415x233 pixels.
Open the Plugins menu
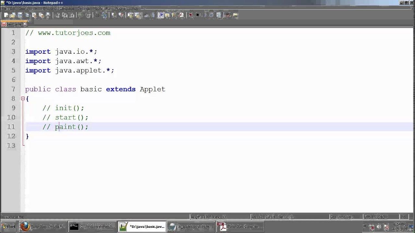(120, 8)
